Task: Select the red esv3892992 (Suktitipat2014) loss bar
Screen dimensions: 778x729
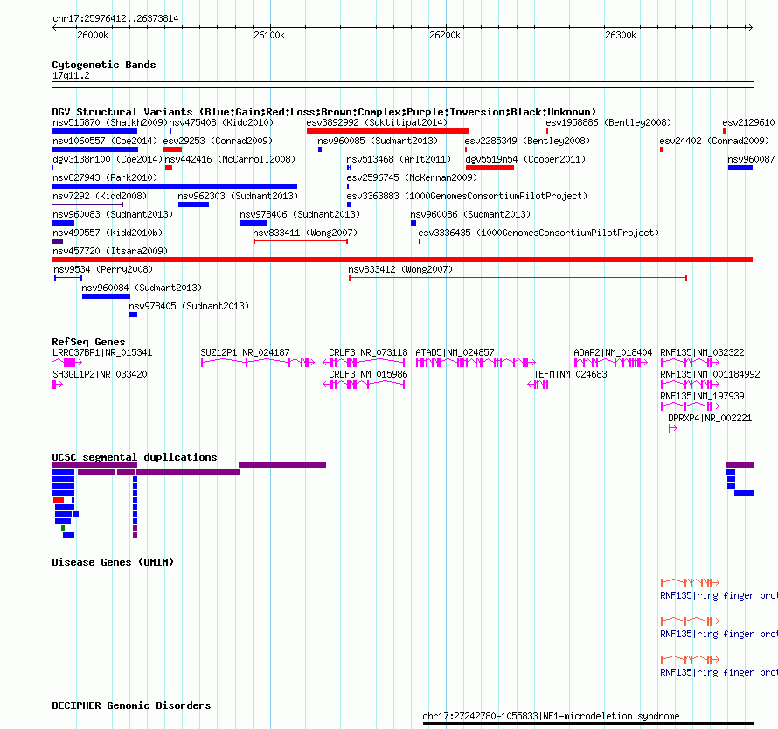Action: click(387, 131)
